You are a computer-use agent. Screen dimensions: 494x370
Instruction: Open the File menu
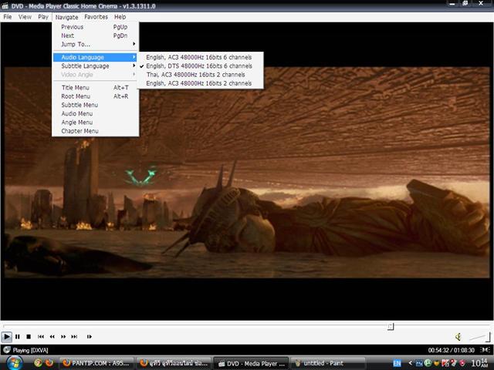point(8,17)
